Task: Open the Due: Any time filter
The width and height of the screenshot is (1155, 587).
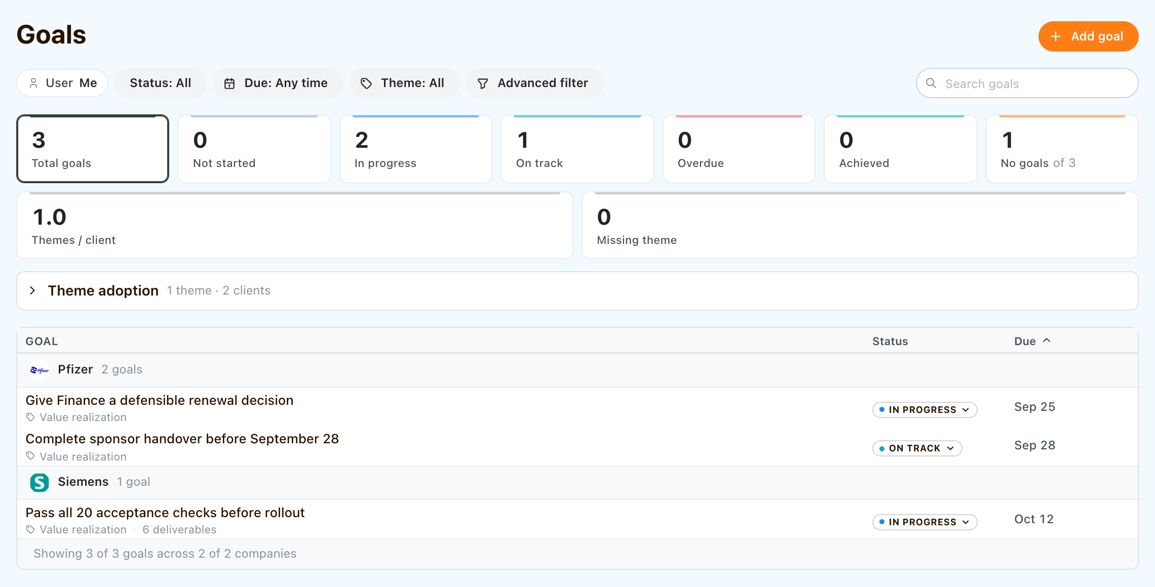Action: click(278, 83)
